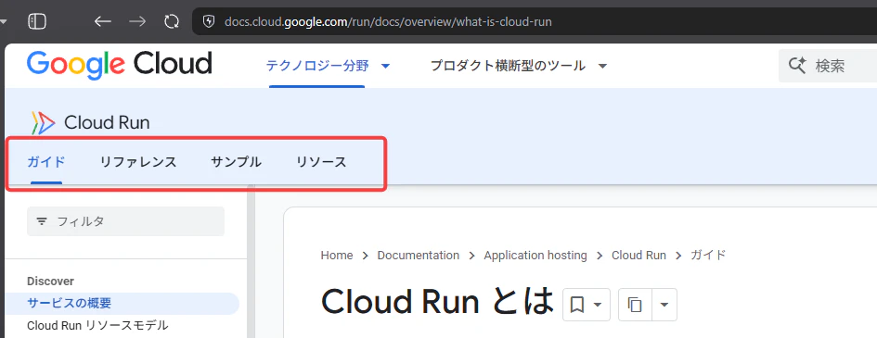Click the Cloud Run とは page title

point(437,302)
